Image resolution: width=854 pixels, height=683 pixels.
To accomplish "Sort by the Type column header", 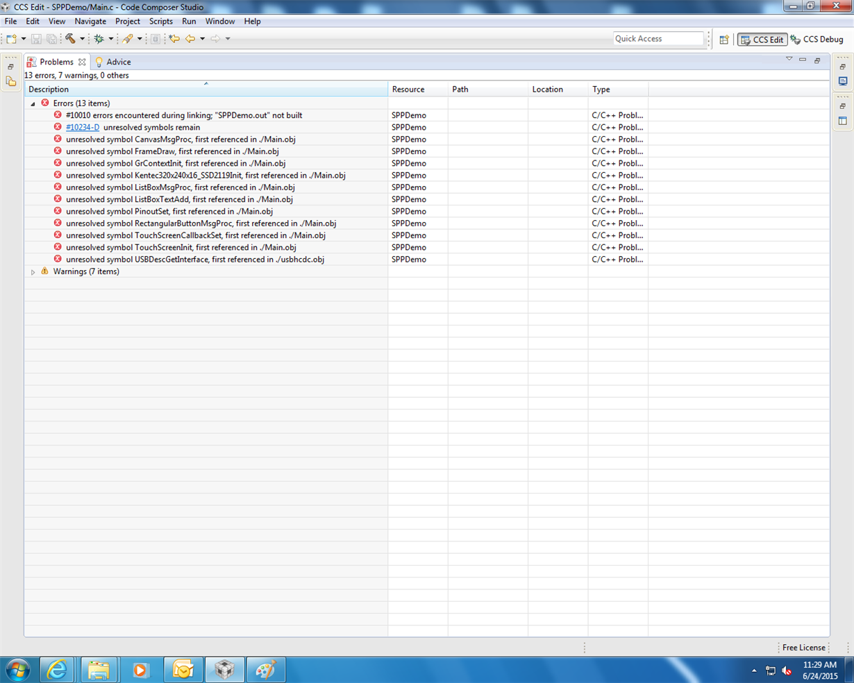I will pos(618,89).
